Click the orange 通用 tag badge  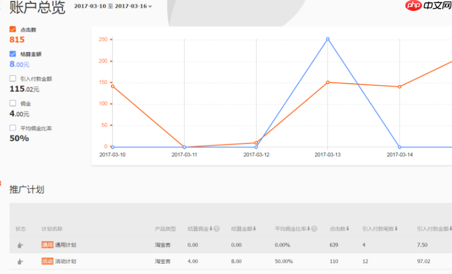click(x=47, y=245)
